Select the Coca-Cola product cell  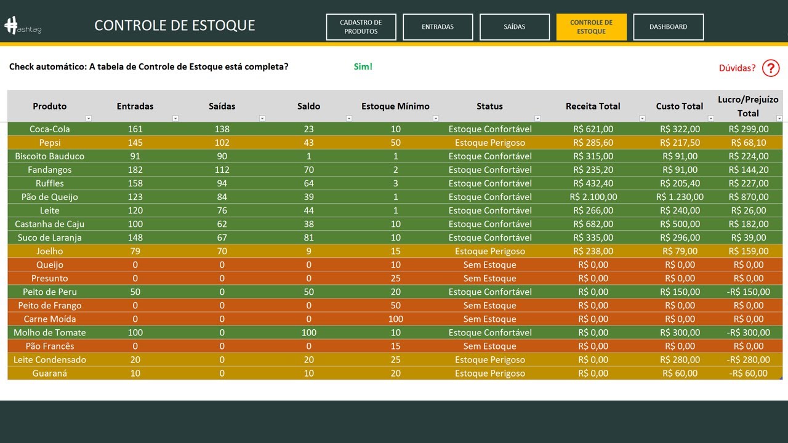(50, 129)
